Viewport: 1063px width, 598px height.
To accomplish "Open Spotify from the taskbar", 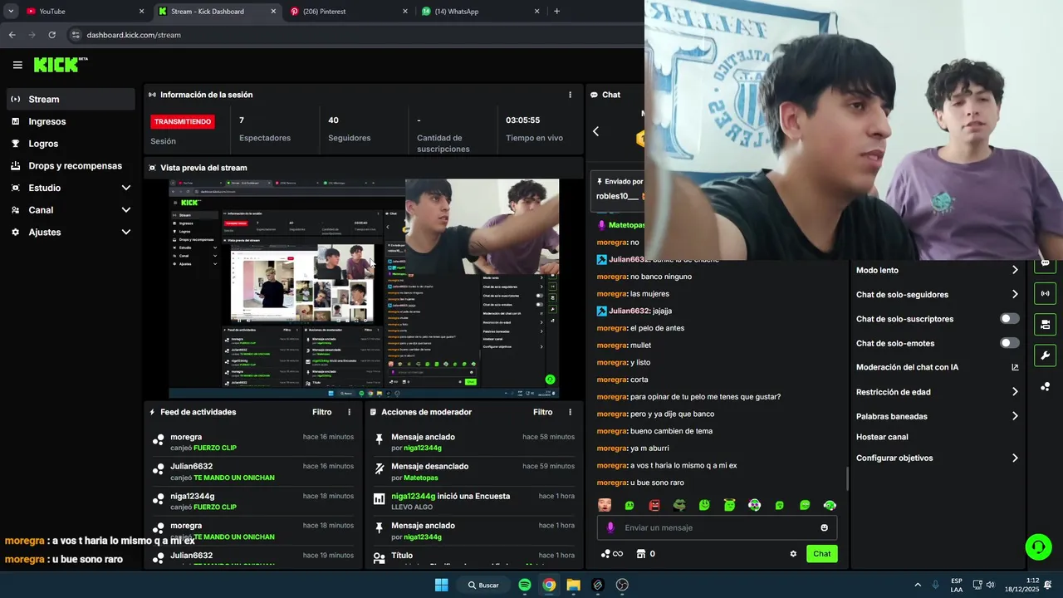I will [525, 585].
